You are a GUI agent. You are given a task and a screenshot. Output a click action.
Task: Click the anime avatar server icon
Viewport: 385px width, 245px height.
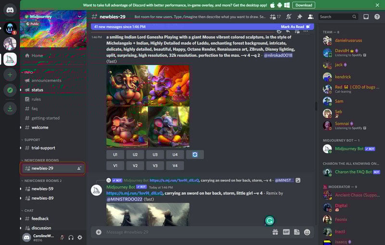[x=10, y=44]
